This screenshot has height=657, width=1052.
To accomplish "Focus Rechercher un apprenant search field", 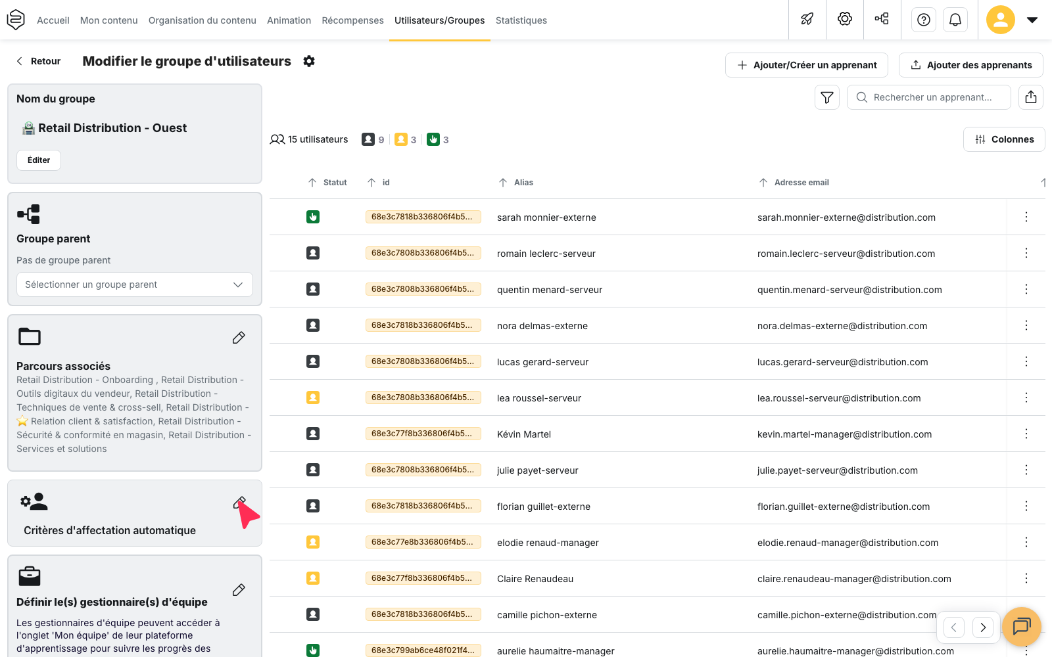I will tap(929, 97).
